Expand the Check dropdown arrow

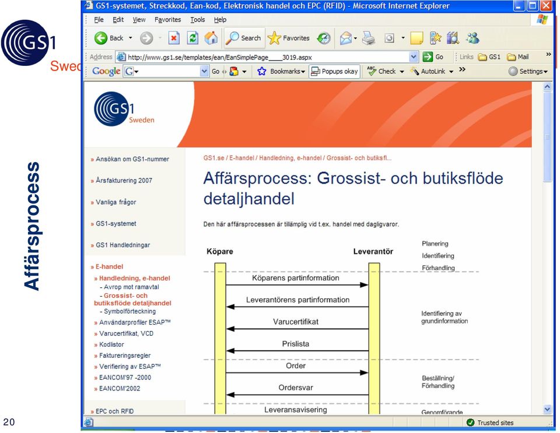(402, 72)
